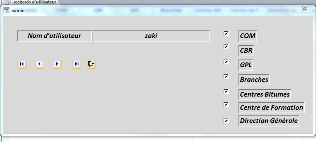Close the admin dialog window
This screenshot has height=142, width=316.
click(304, 9)
